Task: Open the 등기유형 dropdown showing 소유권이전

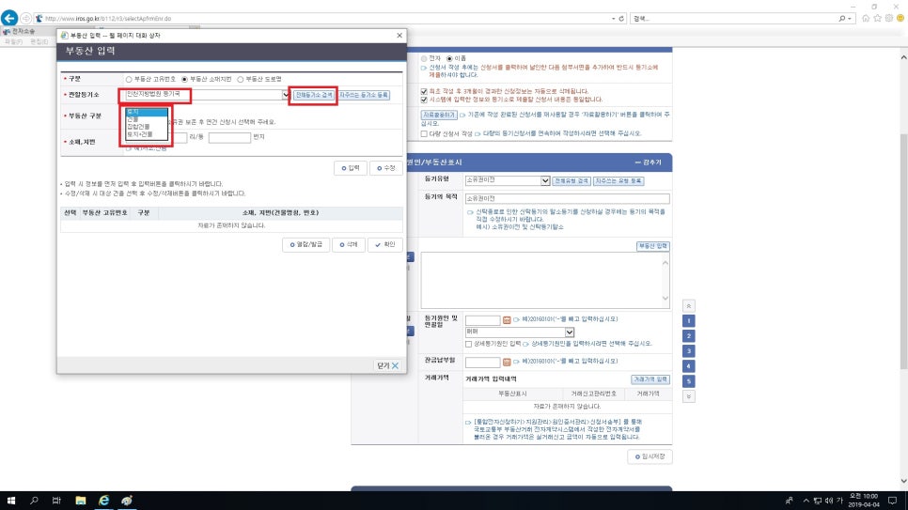Action: pos(545,180)
